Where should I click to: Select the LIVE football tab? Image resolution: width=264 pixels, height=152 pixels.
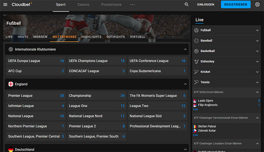click(x=9, y=37)
